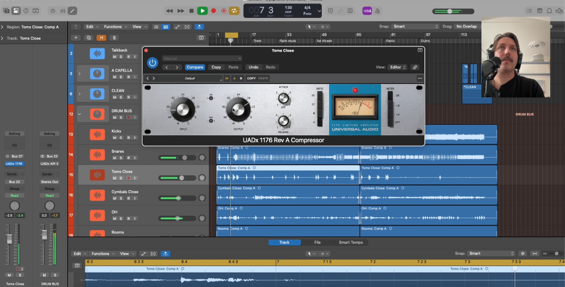
Task: Open the Snap Smart dropdown in tracks area
Action: (x=415, y=26)
